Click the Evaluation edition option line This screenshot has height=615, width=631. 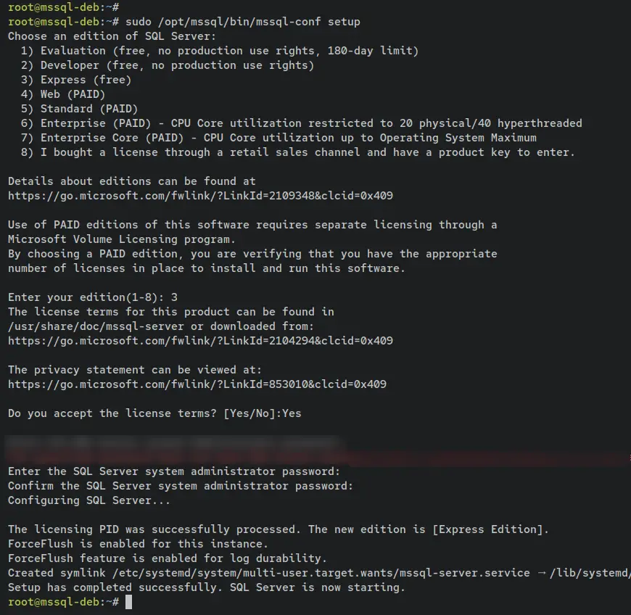(x=220, y=51)
